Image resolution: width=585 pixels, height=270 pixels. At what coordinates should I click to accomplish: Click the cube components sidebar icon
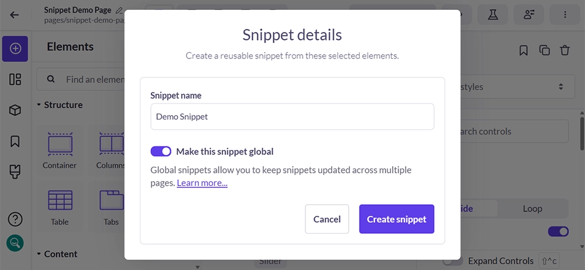pos(15,110)
